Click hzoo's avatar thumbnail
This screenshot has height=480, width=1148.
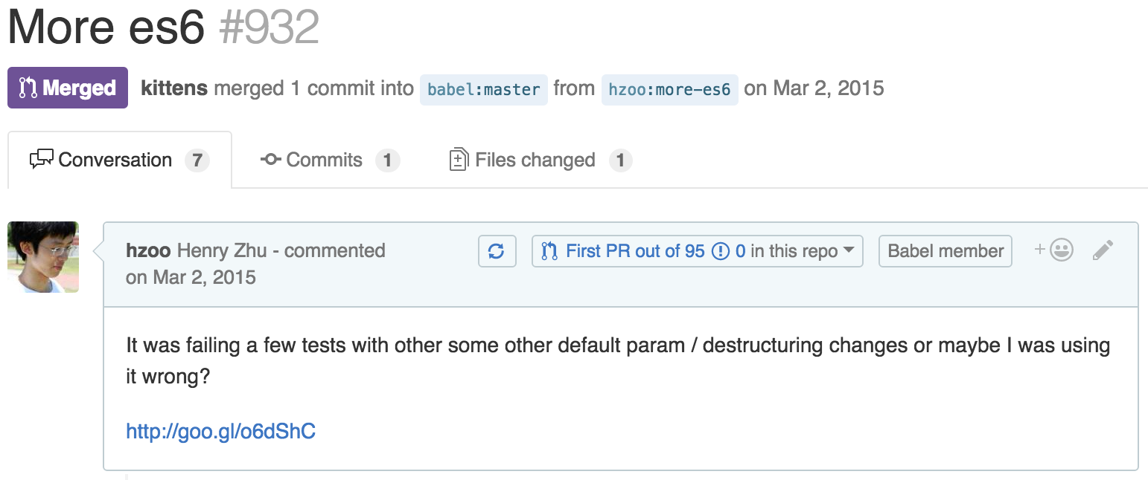(x=43, y=257)
